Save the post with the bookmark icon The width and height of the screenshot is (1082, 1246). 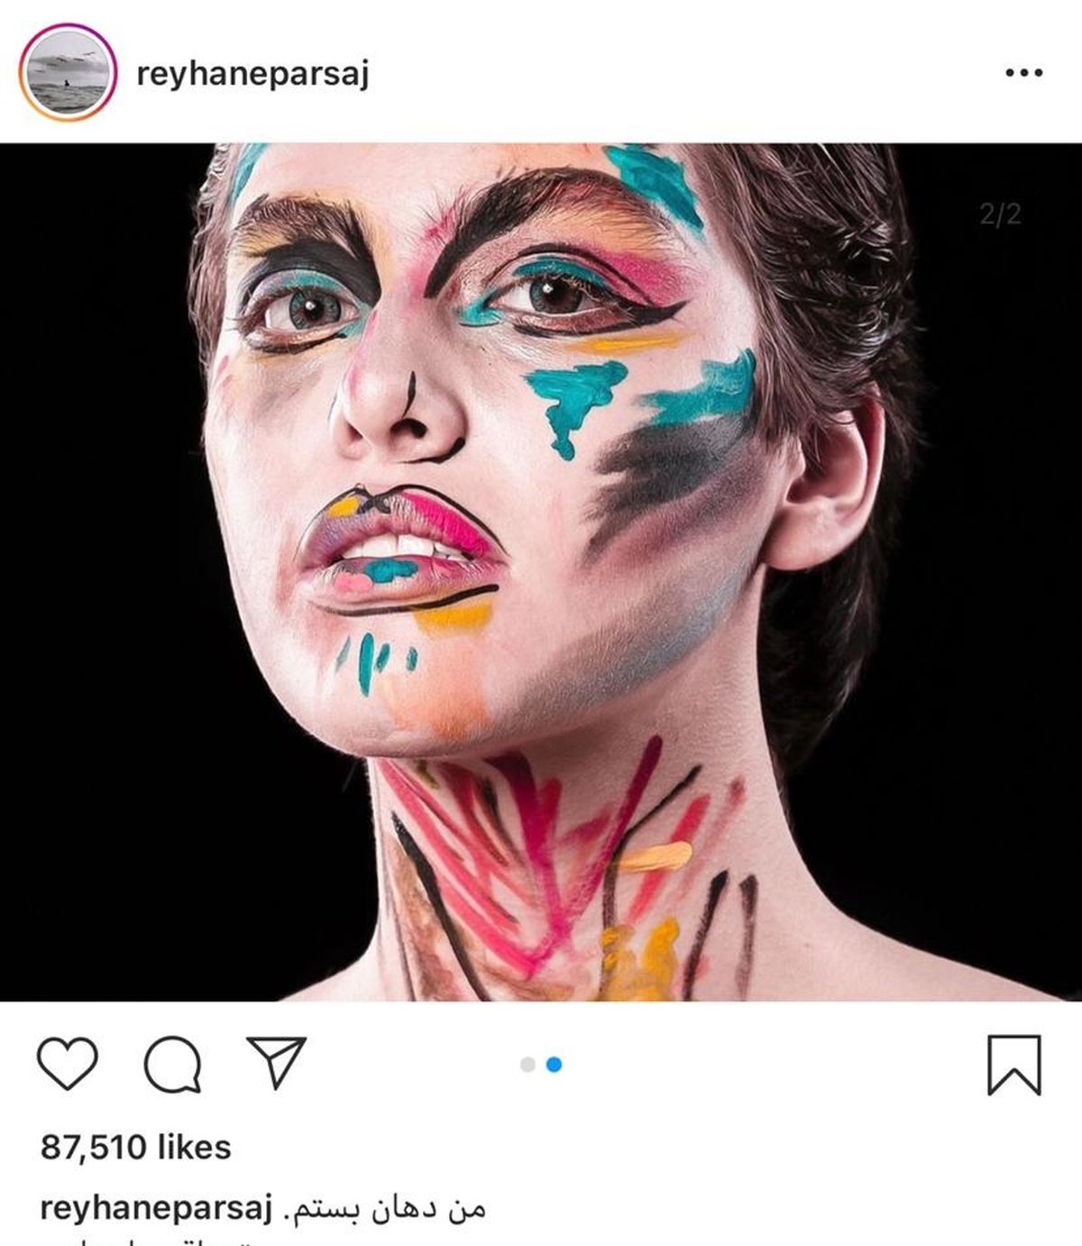pos(1014,1065)
